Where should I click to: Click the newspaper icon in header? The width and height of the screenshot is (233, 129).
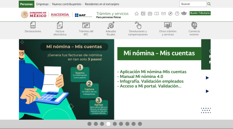pyautogui.click(x=143, y=14)
